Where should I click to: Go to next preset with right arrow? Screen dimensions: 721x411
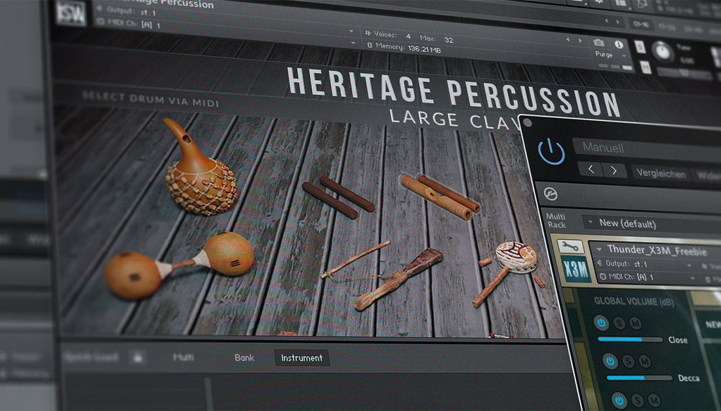pyautogui.click(x=614, y=170)
